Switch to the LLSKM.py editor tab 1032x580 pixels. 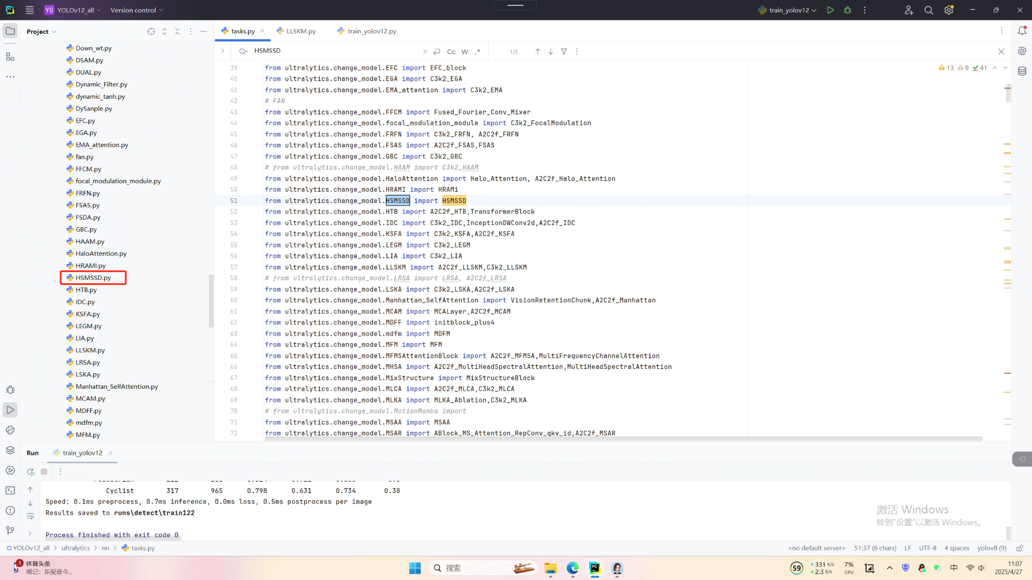tap(300, 31)
